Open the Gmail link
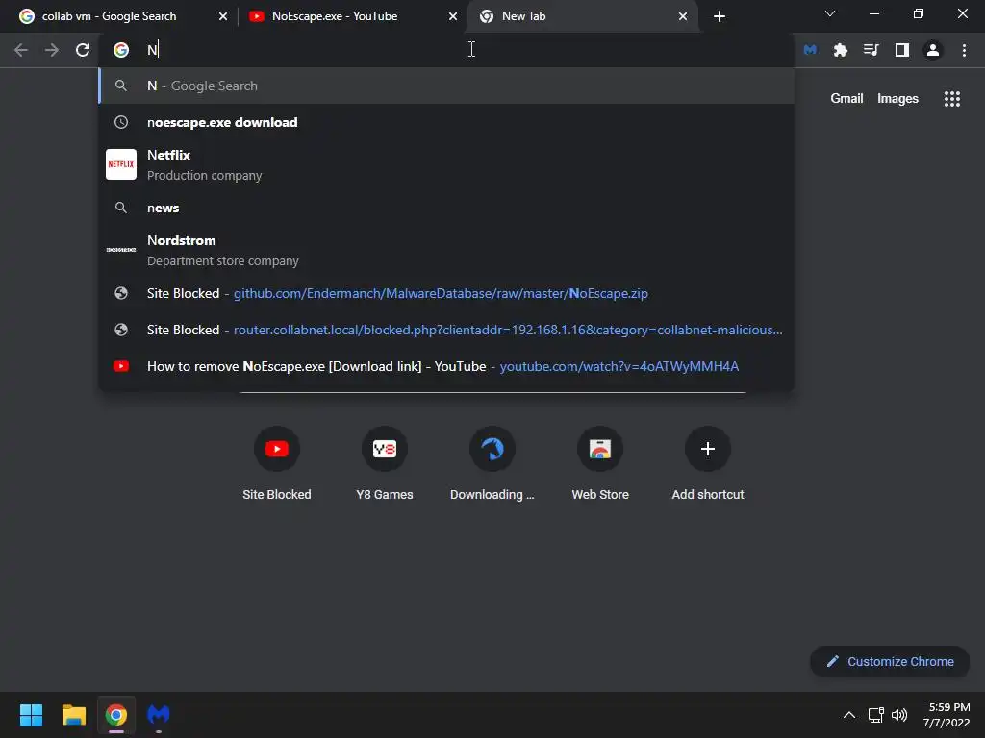Image resolution: width=985 pixels, height=738 pixels. pyautogui.click(x=846, y=99)
